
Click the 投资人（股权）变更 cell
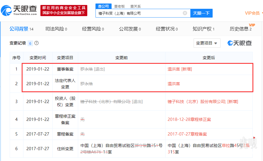pos(65,102)
